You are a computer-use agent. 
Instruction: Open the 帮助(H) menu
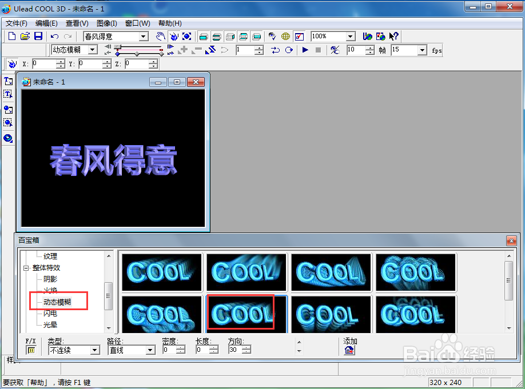pos(170,23)
